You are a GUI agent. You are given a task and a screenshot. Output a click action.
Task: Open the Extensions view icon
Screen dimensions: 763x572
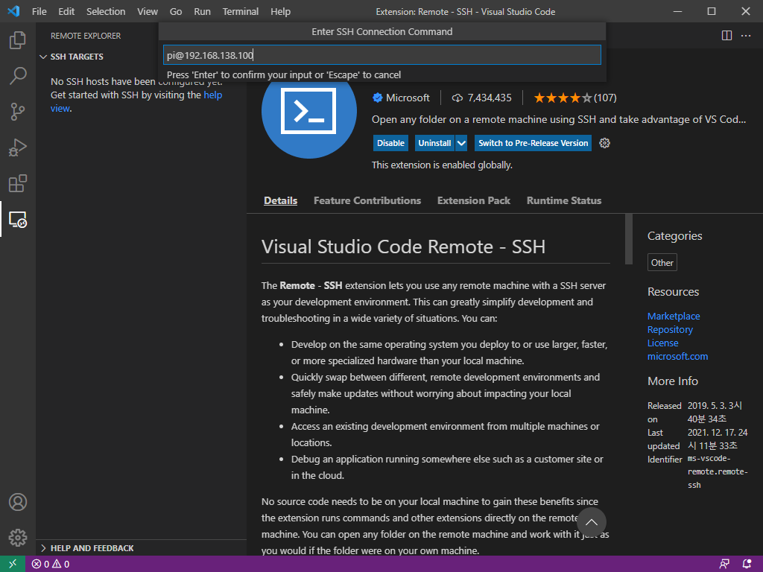pyautogui.click(x=18, y=184)
